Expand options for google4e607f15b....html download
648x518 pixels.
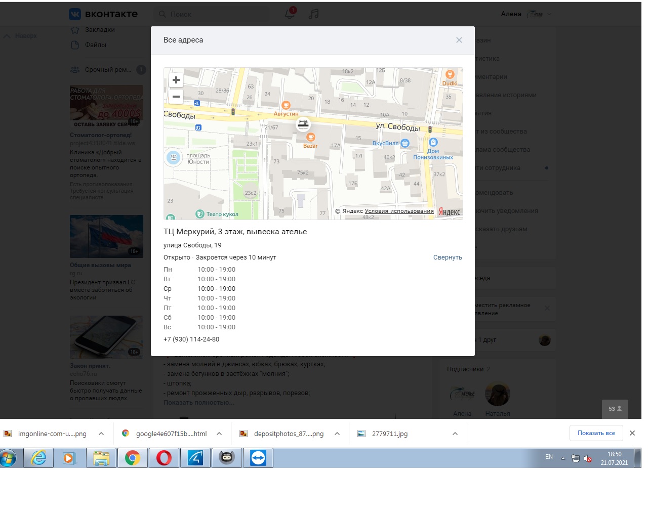pyautogui.click(x=219, y=434)
